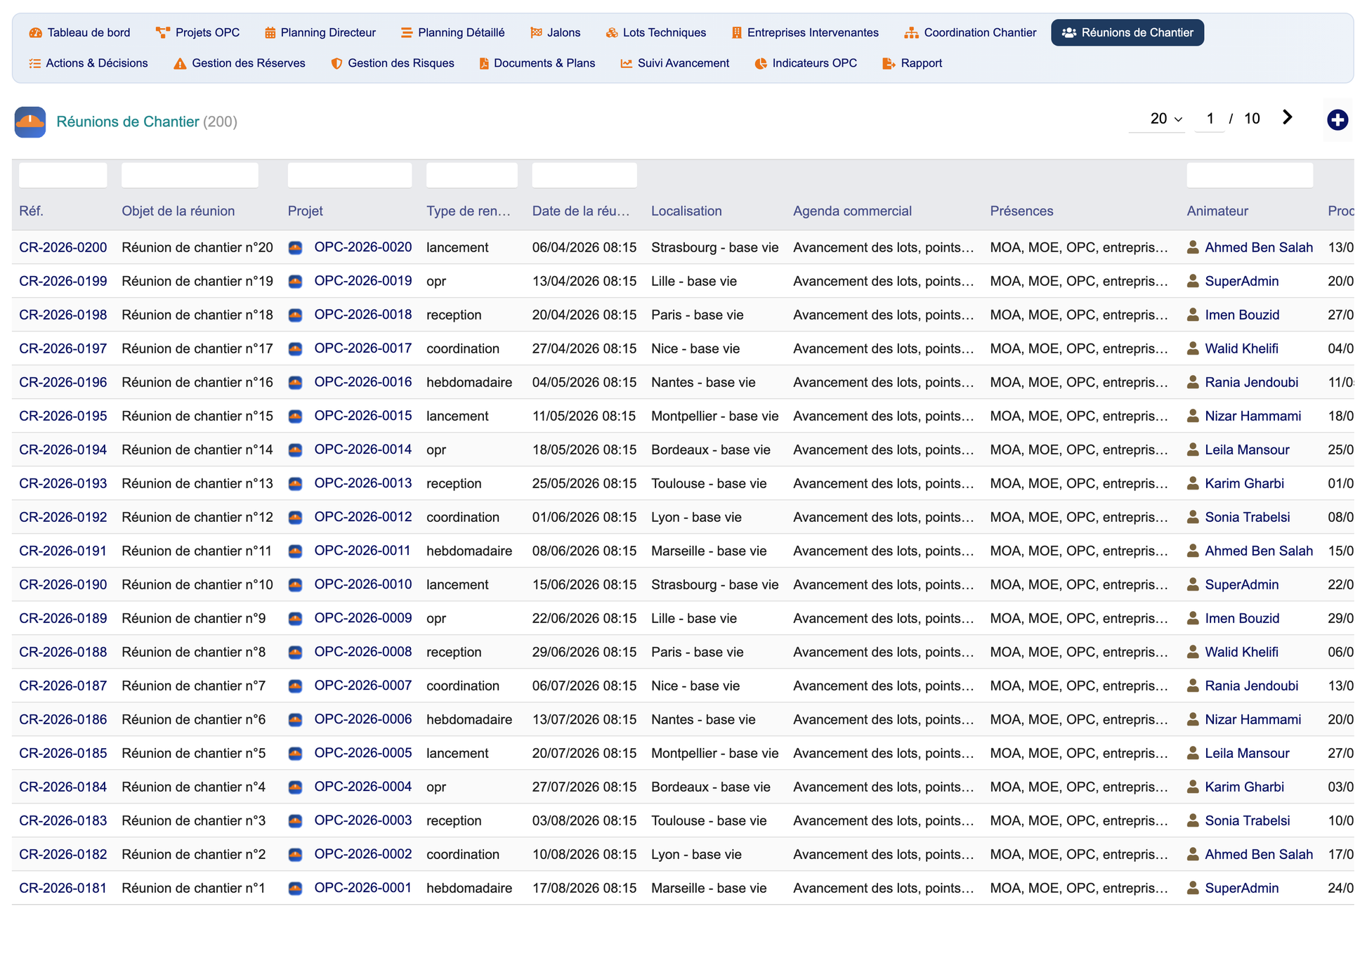Click the hard hat Réunions de Chantier icon
Image resolution: width=1367 pixels, height=956 pixels.
30,122
